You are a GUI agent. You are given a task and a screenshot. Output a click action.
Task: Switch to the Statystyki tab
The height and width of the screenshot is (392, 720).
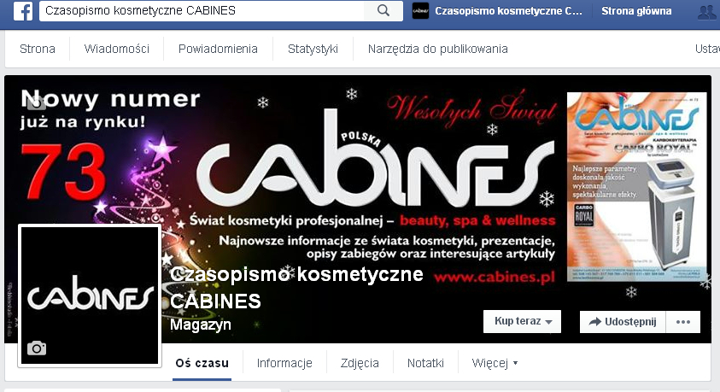[313, 49]
